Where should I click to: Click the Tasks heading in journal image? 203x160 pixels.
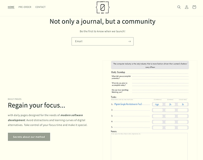point(113,97)
